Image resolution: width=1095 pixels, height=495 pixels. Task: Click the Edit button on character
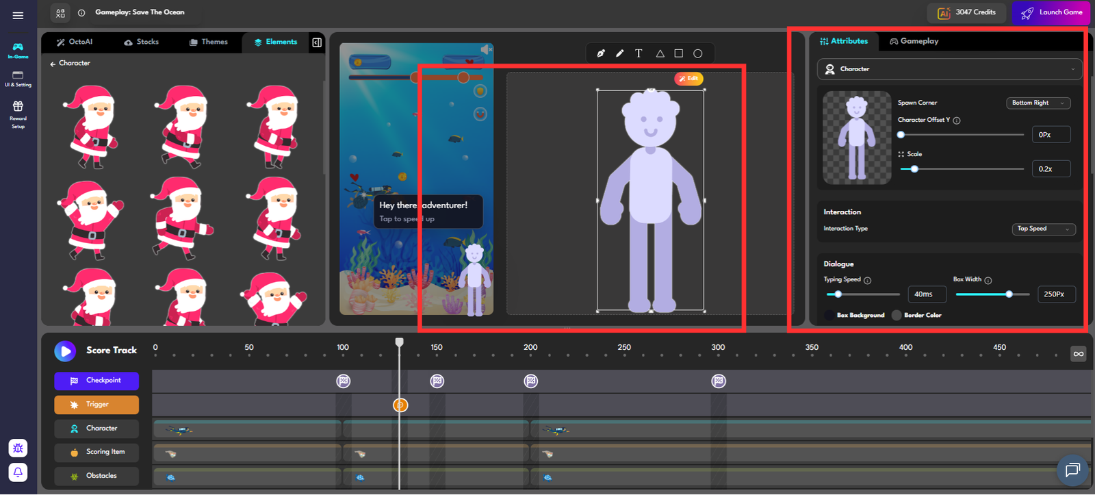688,79
